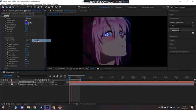
Task: Open layer 1 parent dropdown Нет
Action: click(x=60, y=82)
